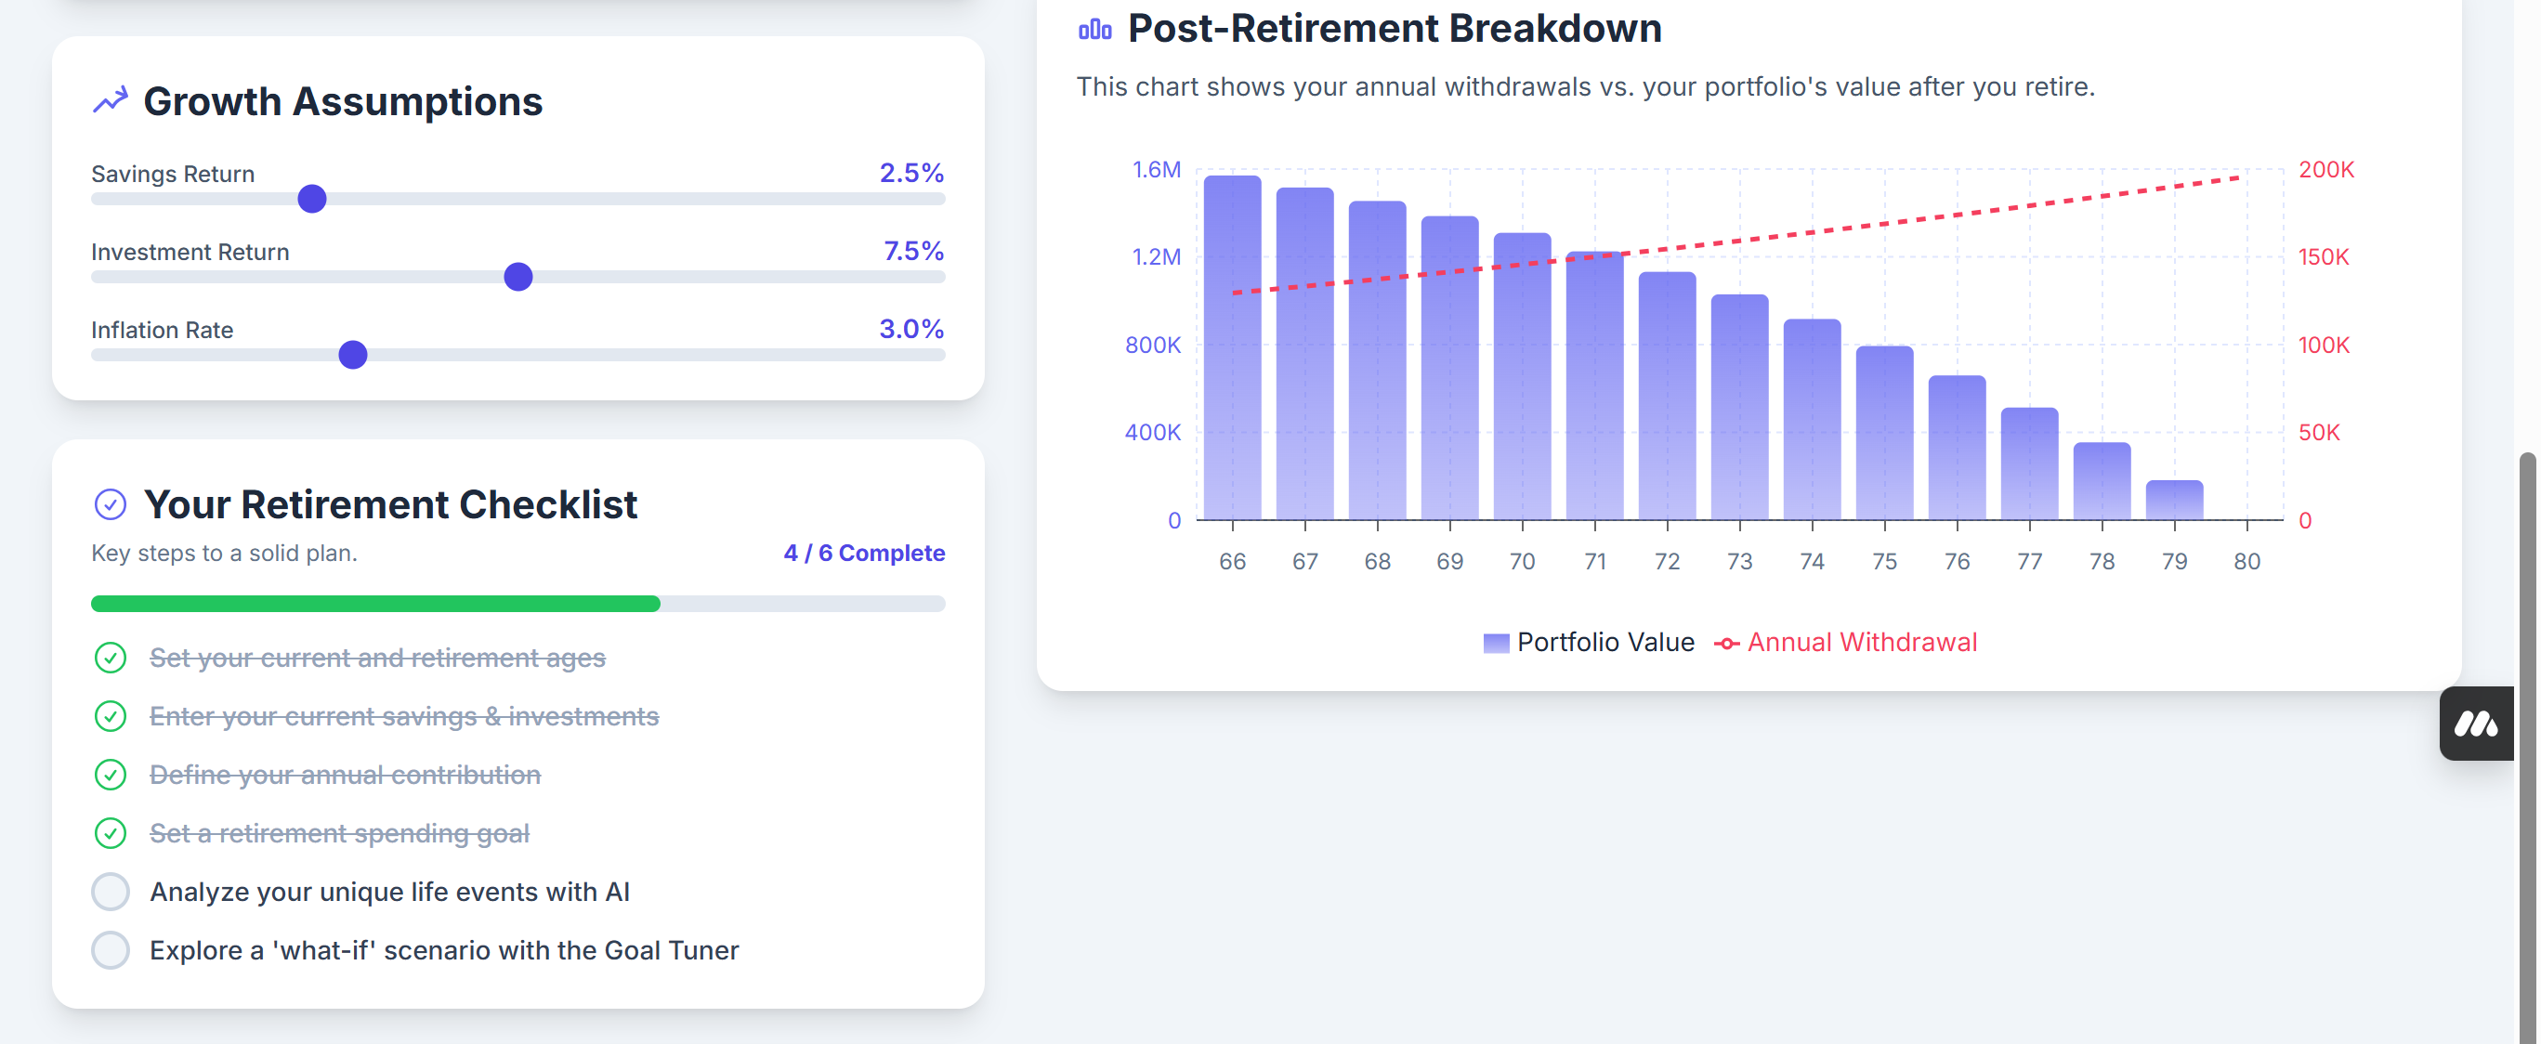The image size is (2541, 1044).
Task: Click the green check beside 'Set your current and retirement ages'
Action: pyautogui.click(x=111, y=658)
